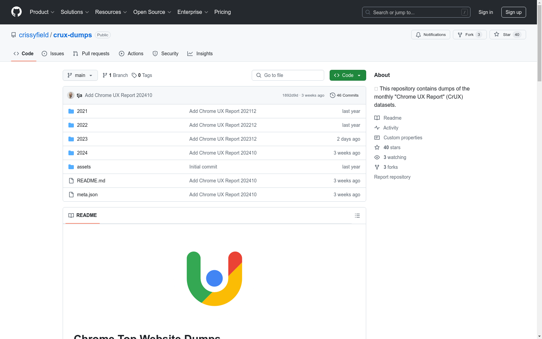Open the 2022 folder
The height and width of the screenshot is (339, 542).
click(x=82, y=125)
